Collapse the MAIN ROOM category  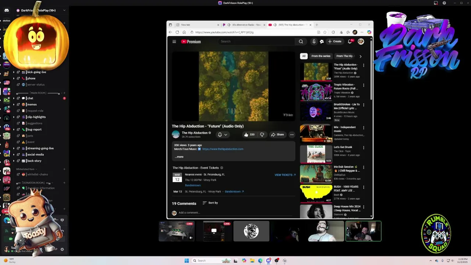(38, 93)
